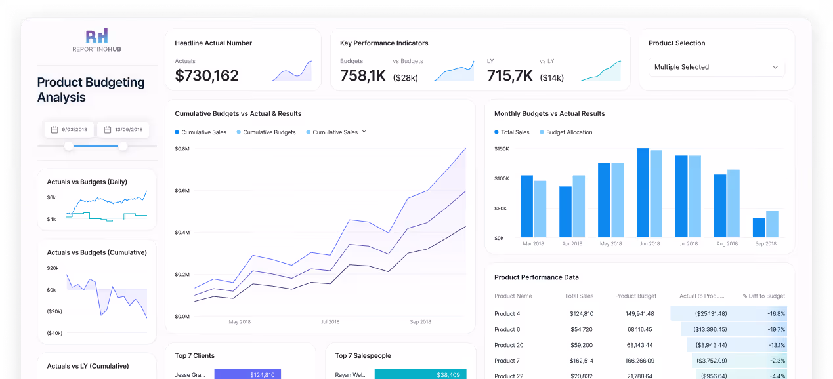Viewport: 833px width, 379px height.
Task: Toggle the Cumulative Budgets series via its legend dot
Action: click(240, 132)
